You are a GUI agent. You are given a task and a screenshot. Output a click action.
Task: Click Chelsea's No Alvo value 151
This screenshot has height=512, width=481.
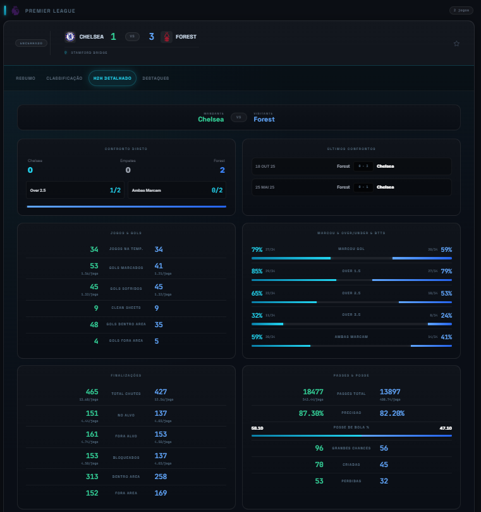92,413
